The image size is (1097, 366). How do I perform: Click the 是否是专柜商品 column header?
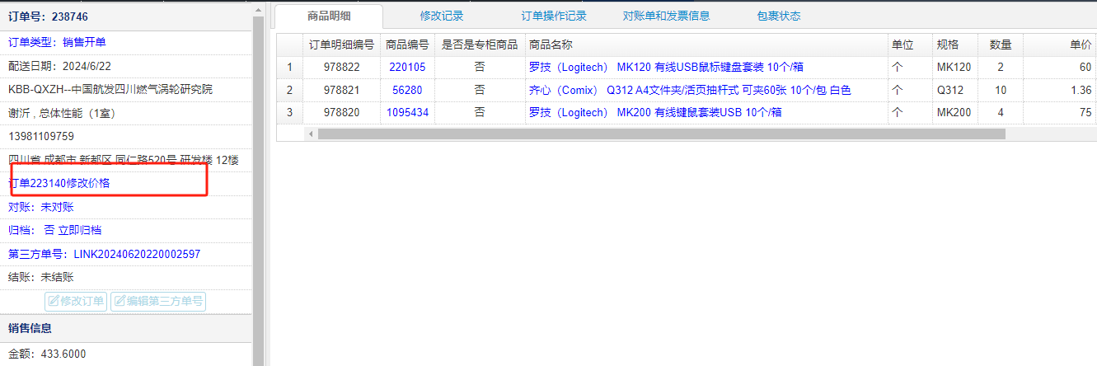coord(480,45)
